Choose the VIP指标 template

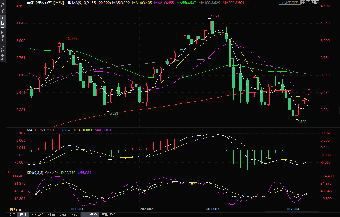pyautogui.click(x=37, y=215)
